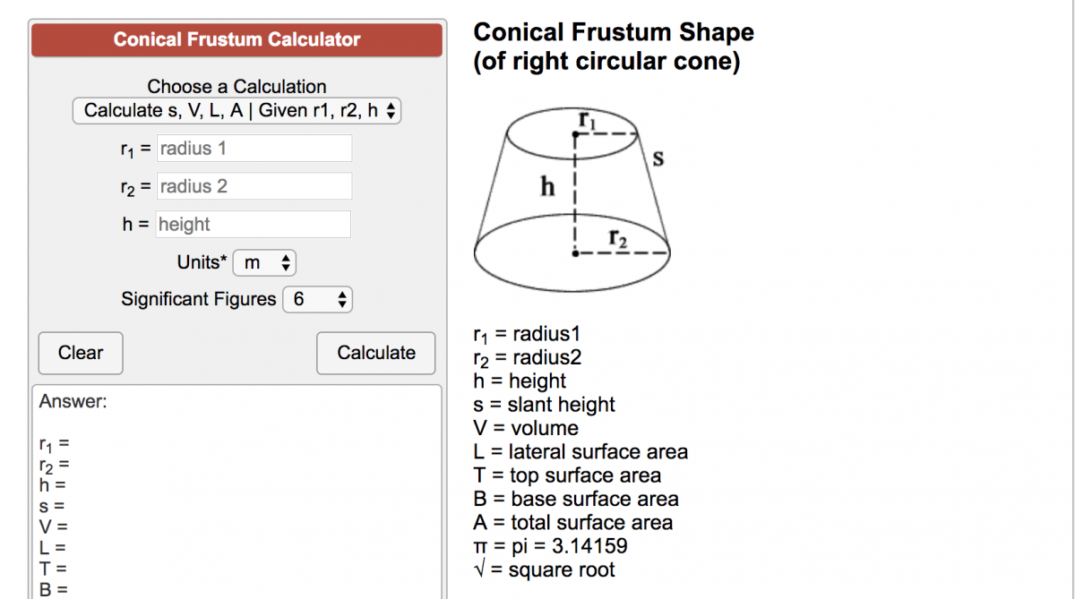Click the s slant label beside the frustum
The height and width of the screenshot is (599, 1075).
[x=659, y=160]
